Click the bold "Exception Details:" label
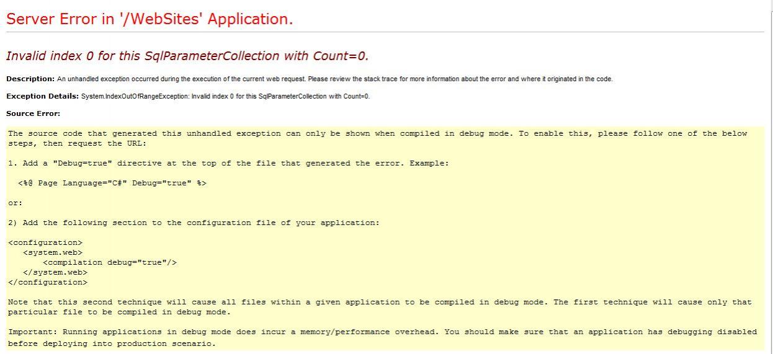The height and width of the screenshot is (354, 773). click(x=43, y=96)
